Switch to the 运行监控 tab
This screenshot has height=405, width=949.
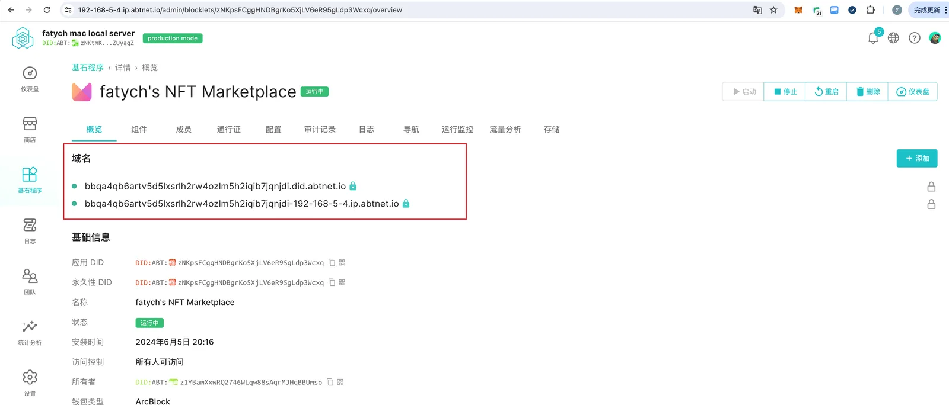(457, 129)
